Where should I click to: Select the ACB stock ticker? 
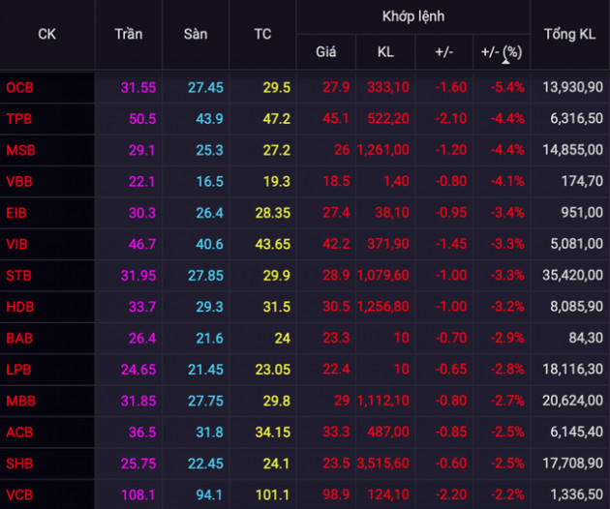pos(19,433)
